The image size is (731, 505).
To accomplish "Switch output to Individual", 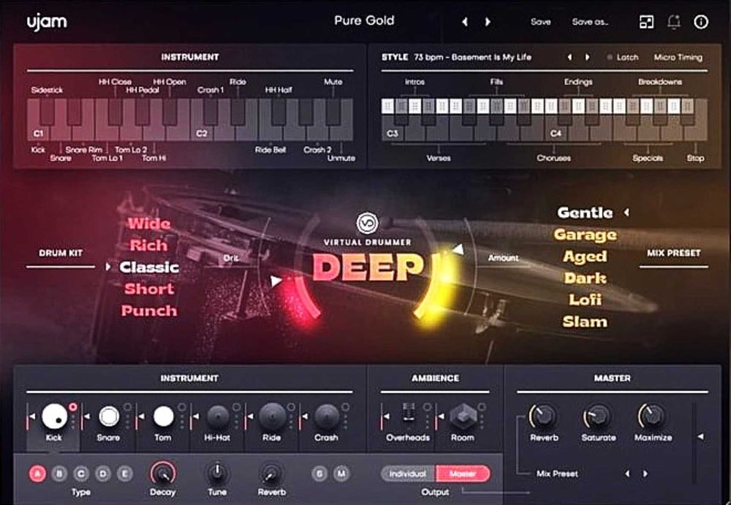I will point(408,474).
